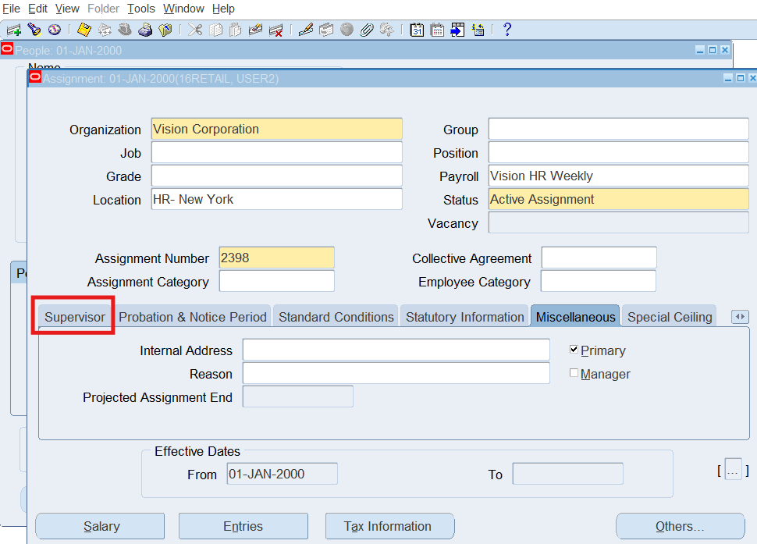Click the Print icon in toolbar
Screen dimensions: 757x544
tap(145, 30)
